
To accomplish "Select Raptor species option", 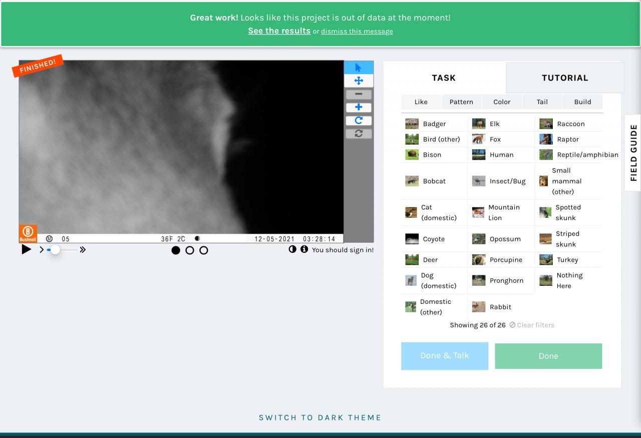I will [568, 139].
